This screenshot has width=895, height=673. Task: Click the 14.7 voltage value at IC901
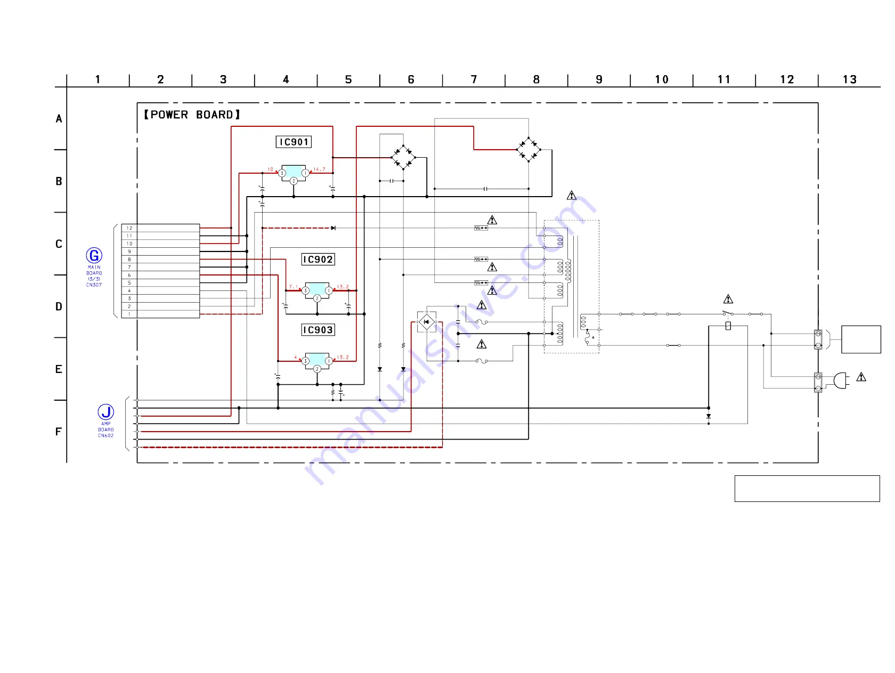319,169
